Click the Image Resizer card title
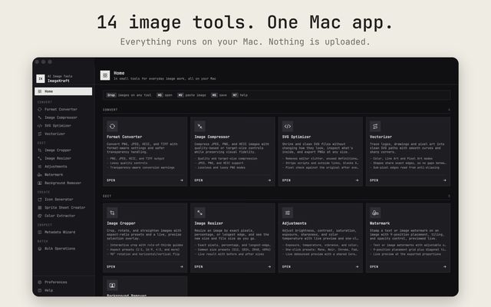Screen dimensions: 491x307 point(209,223)
